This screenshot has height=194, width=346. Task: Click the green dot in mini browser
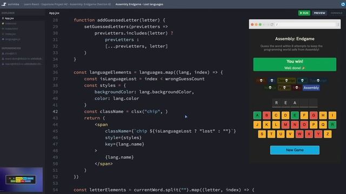pyautogui.click(x=260, y=24)
